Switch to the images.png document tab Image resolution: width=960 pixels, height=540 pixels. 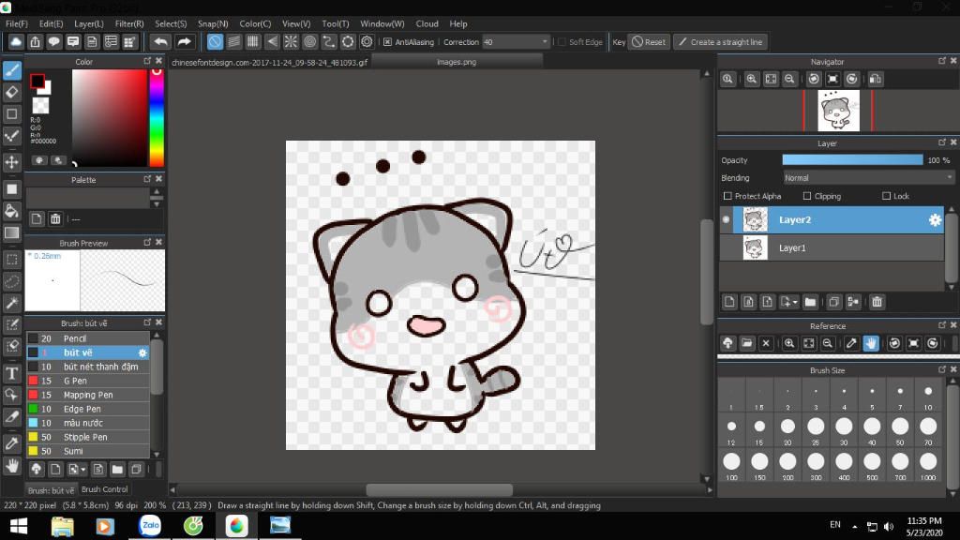(x=457, y=62)
